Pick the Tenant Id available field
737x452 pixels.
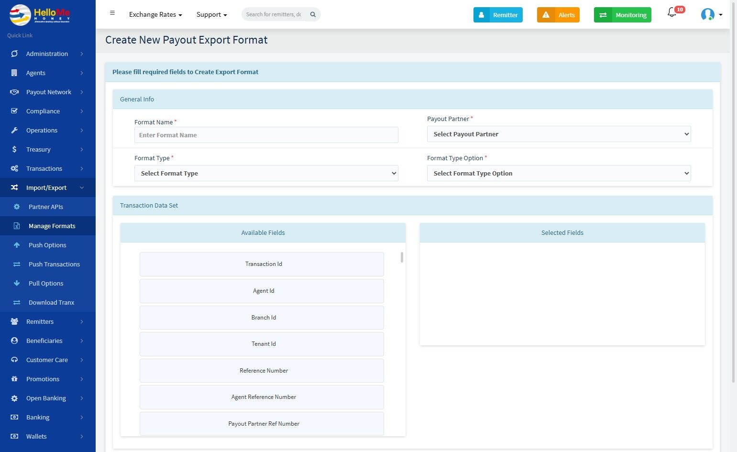[x=262, y=344]
